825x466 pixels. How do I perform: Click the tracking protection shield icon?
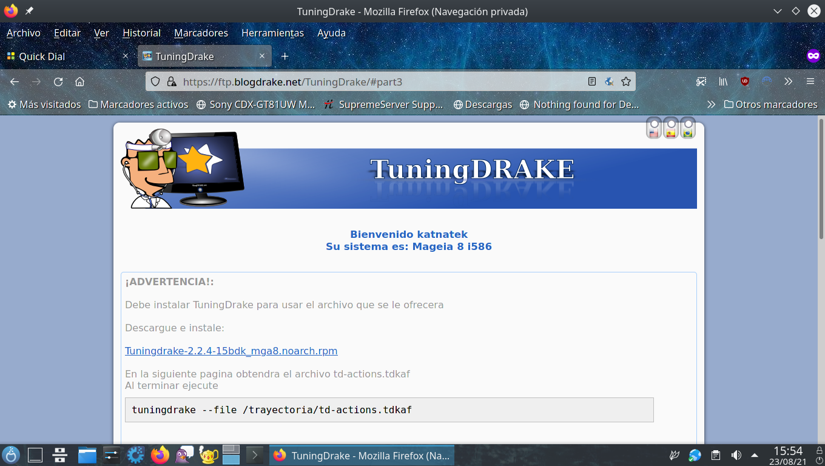click(x=155, y=81)
